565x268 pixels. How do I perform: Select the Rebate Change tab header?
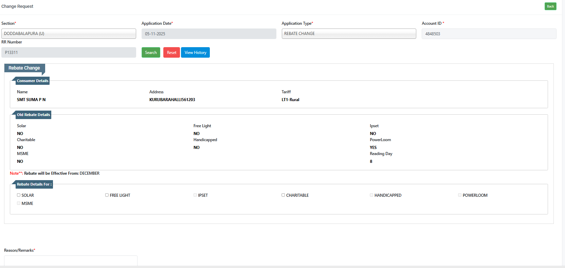coord(24,68)
